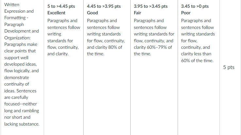241x135 pixels.
Task: Click the '5 pts' total score cell
Action: pos(229,67)
